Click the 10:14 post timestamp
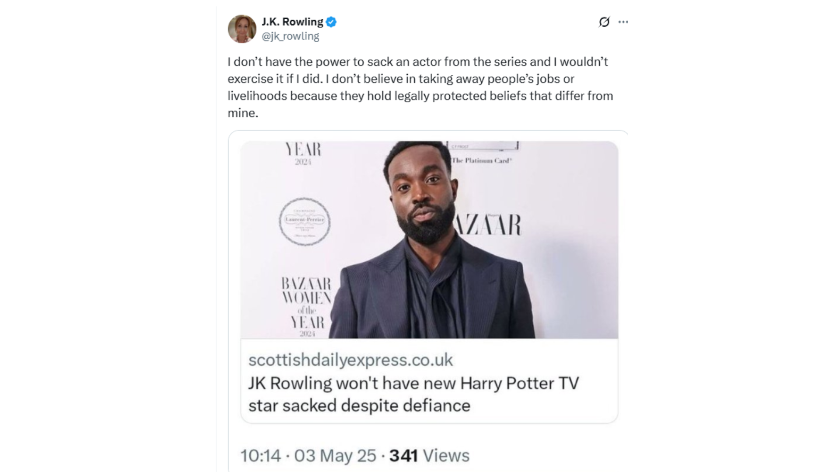Viewport: 840px width, 472px height. [x=260, y=456]
